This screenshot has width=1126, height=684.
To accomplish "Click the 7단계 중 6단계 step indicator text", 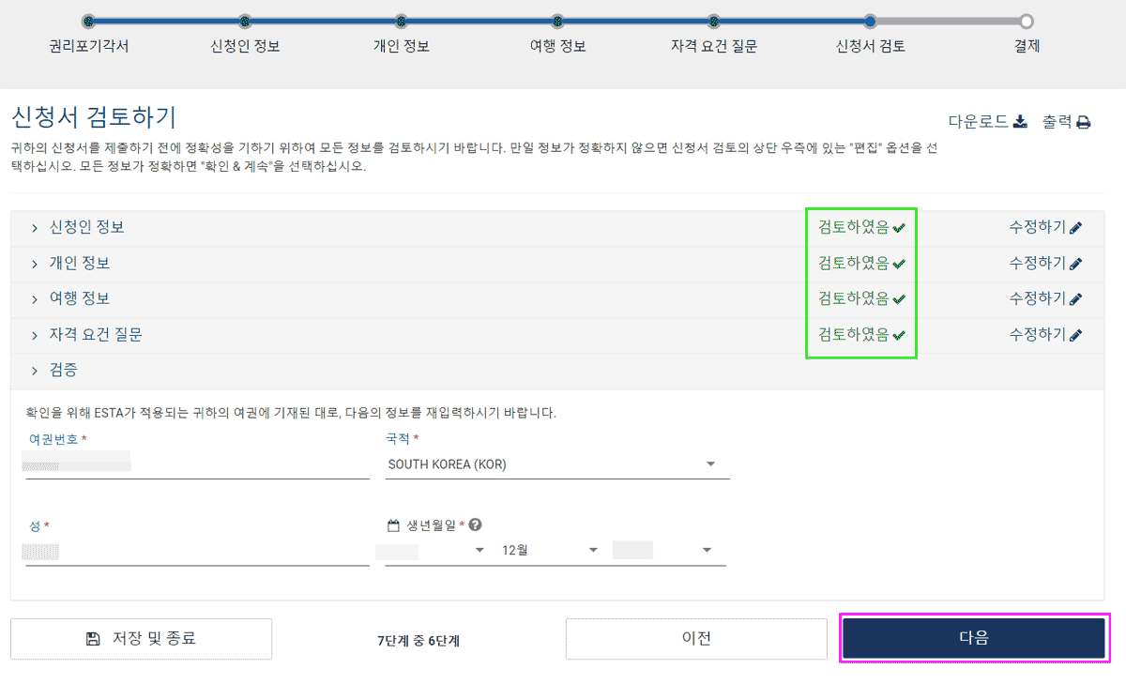I will [x=418, y=641].
